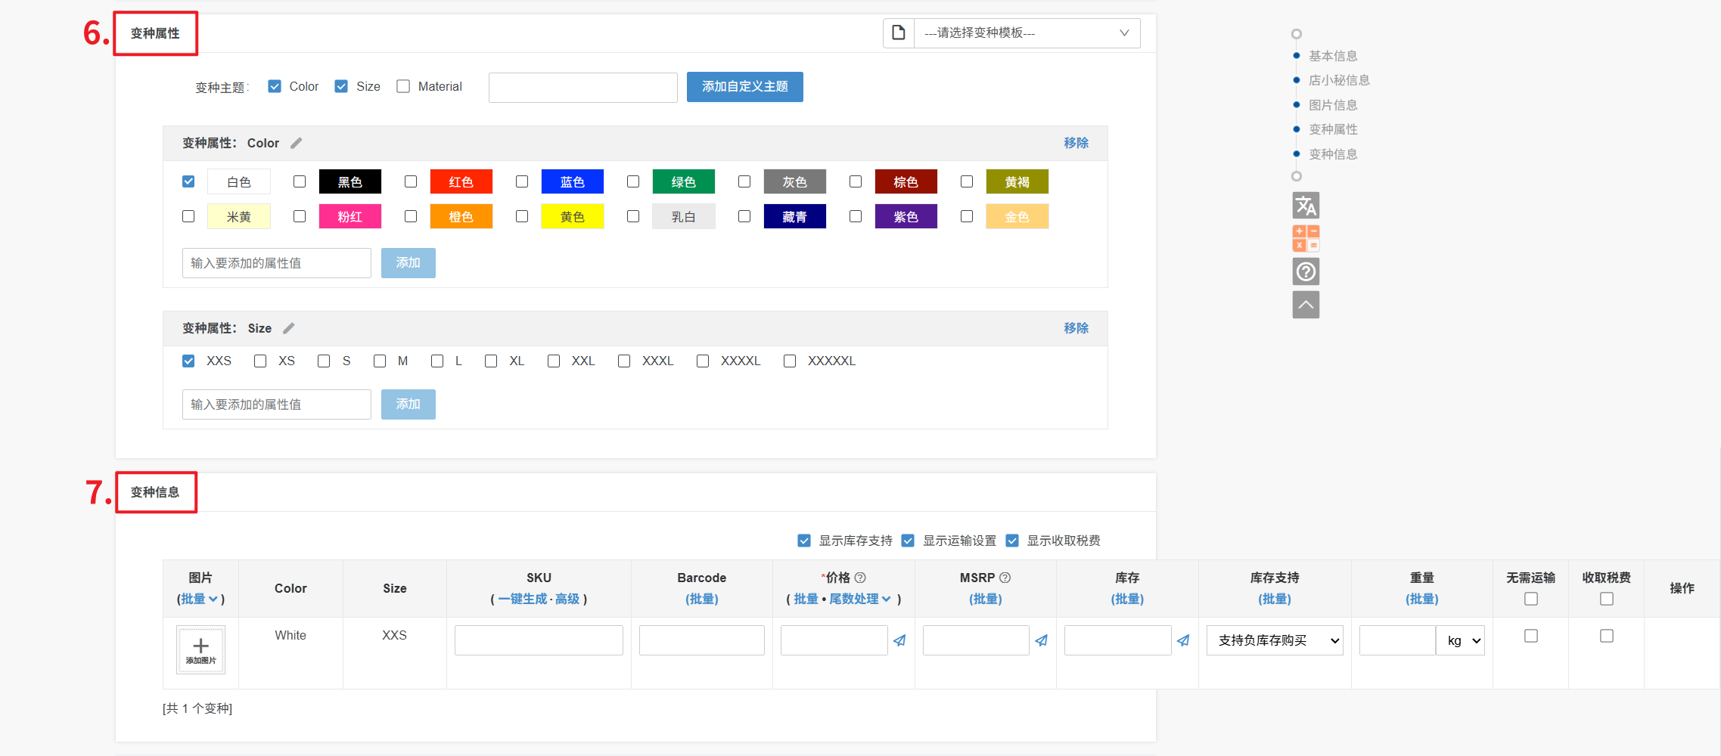
Task: Click the help question mark icon
Action: [1306, 271]
